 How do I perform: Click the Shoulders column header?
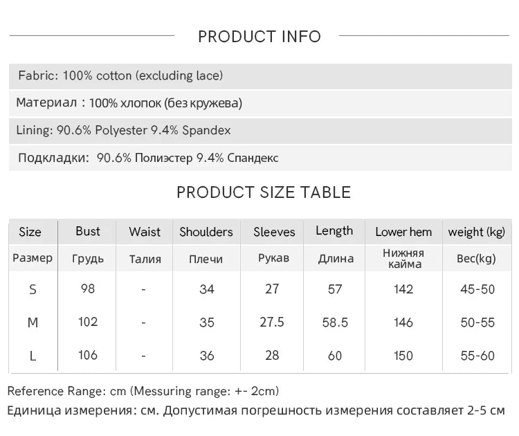206,232
